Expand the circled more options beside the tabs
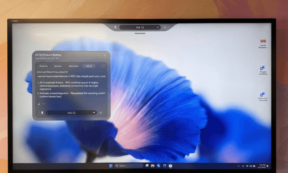 point(103,66)
